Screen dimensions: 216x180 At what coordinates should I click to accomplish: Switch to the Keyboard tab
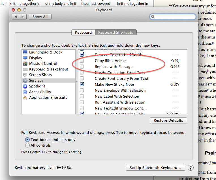(83, 32)
